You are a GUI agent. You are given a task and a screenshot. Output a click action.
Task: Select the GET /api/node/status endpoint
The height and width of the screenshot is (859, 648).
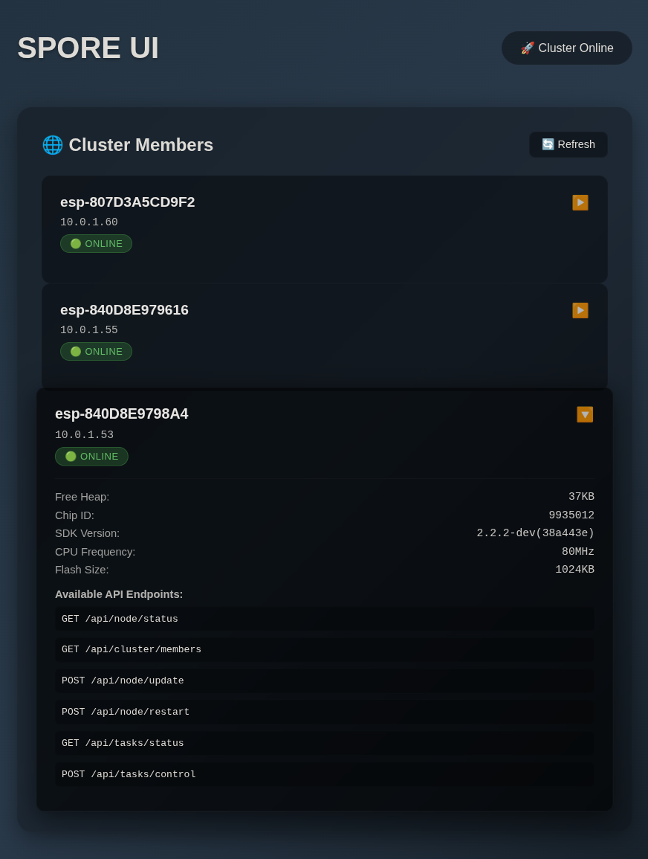tap(324, 618)
